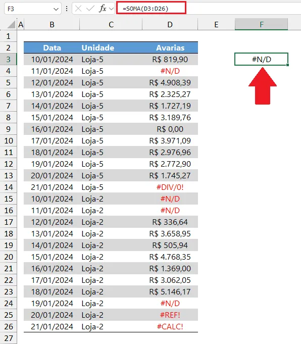Click the Cancel X formula icon
The width and height of the screenshot is (301, 344).
(x=78, y=9)
